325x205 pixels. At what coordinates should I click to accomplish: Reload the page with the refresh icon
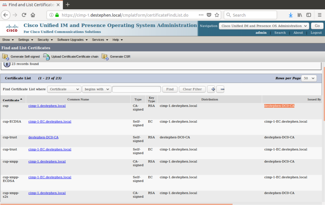pos(24,15)
